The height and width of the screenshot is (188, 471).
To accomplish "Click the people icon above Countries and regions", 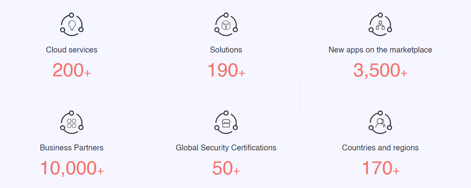I will pos(380,123).
